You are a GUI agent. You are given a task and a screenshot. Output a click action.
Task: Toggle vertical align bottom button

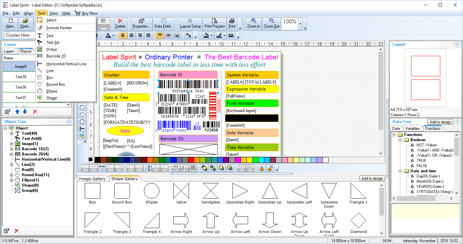click(x=177, y=35)
